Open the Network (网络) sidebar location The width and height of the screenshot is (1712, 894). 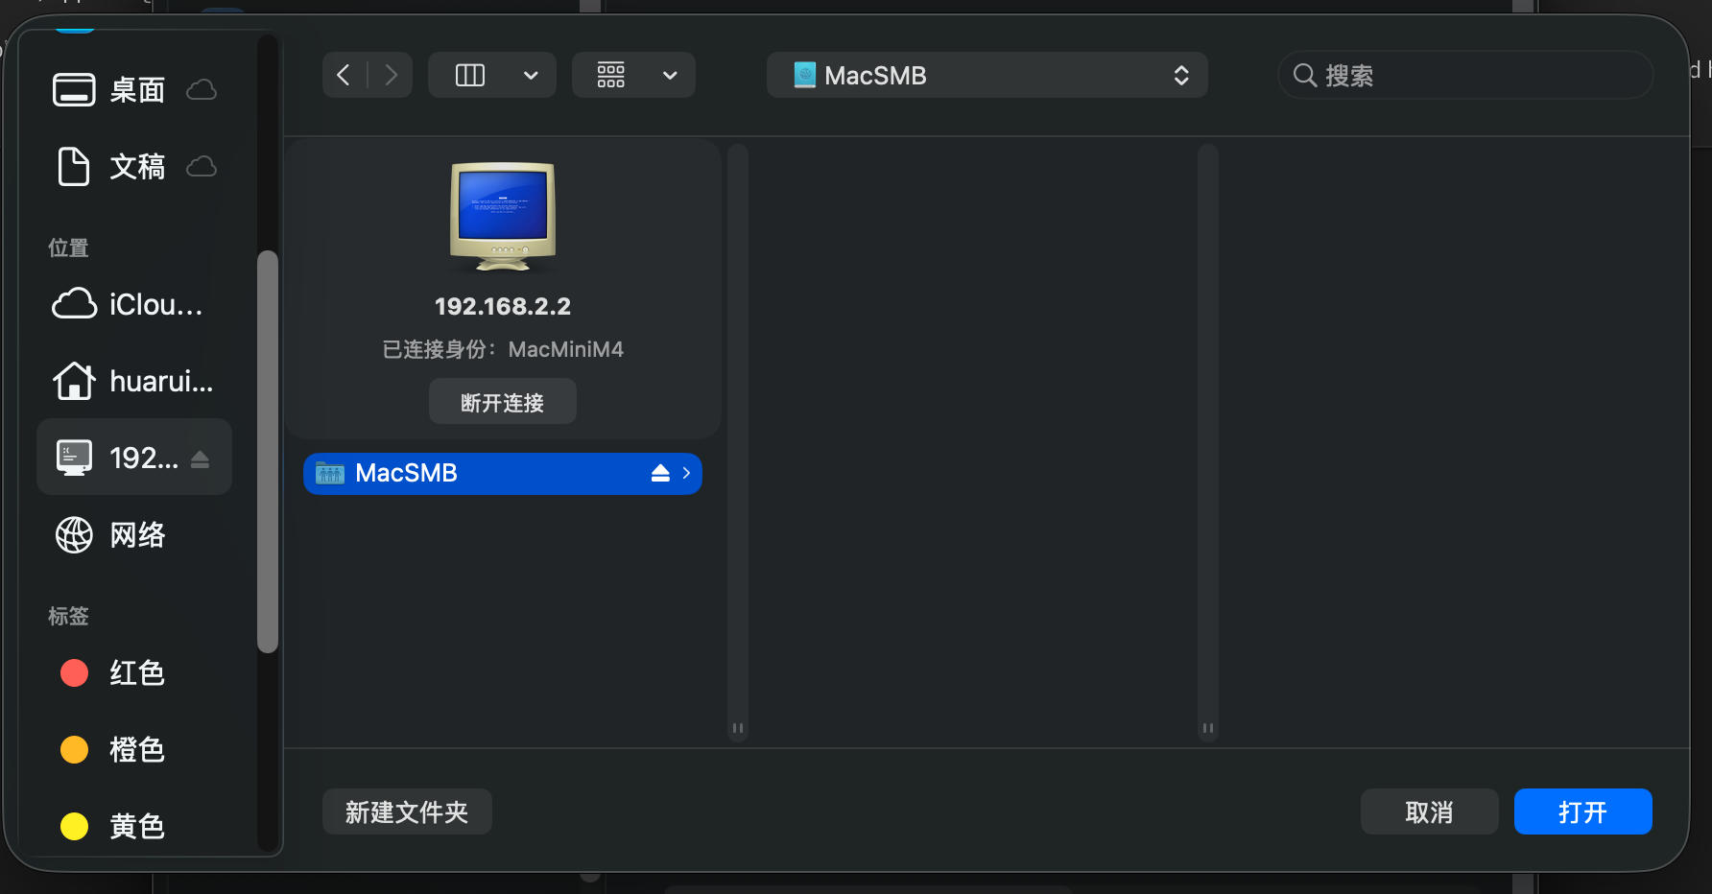tap(135, 534)
